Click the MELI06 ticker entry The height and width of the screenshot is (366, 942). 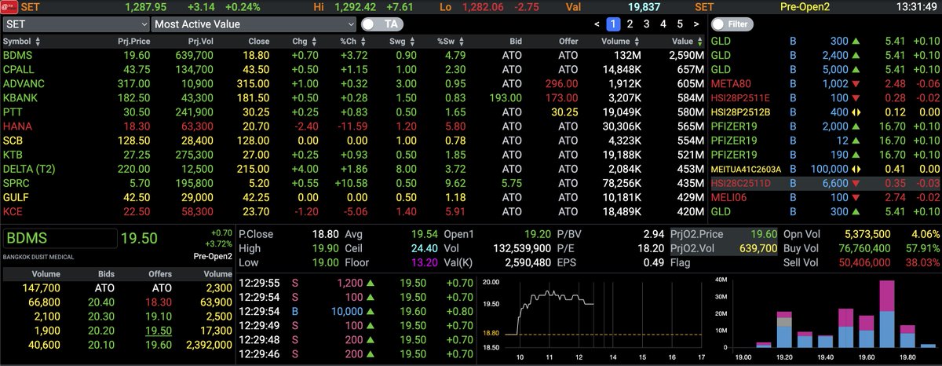point(728,196)
